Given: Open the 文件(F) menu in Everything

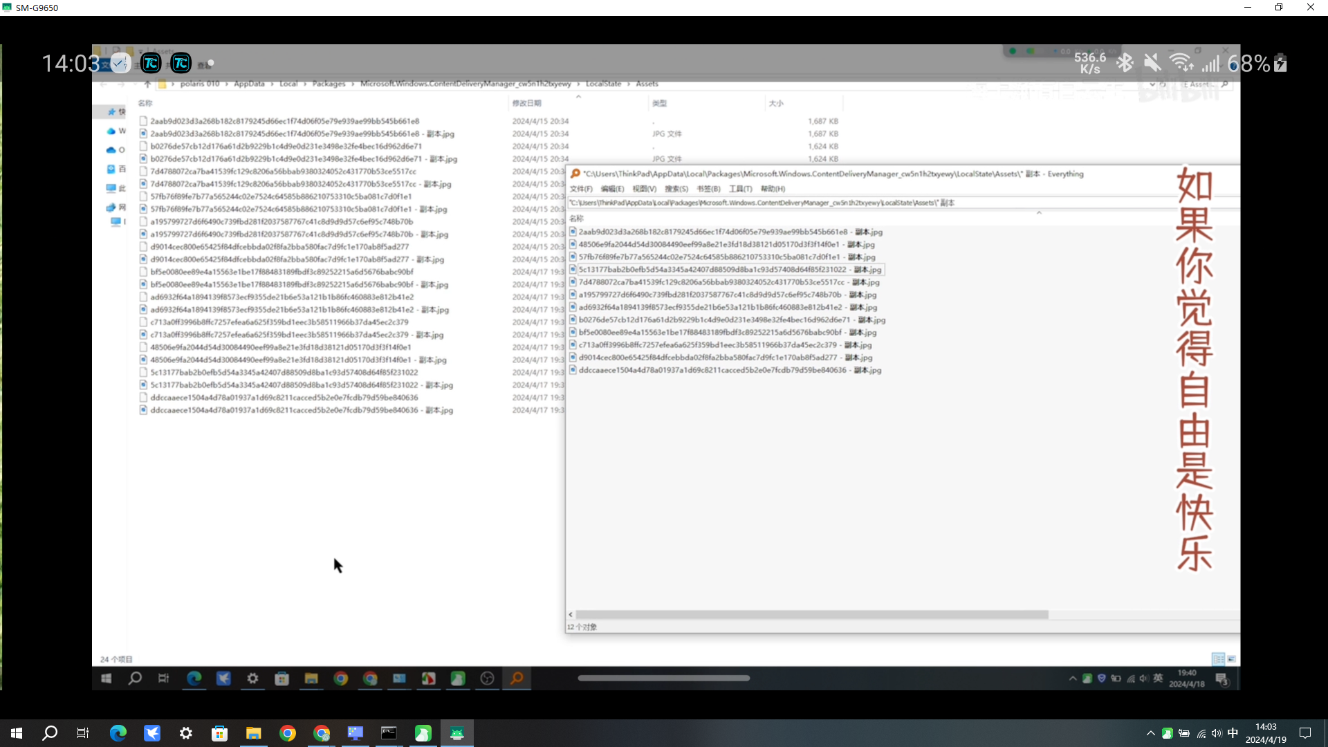Looking at the screenshot, I should 581,189.
